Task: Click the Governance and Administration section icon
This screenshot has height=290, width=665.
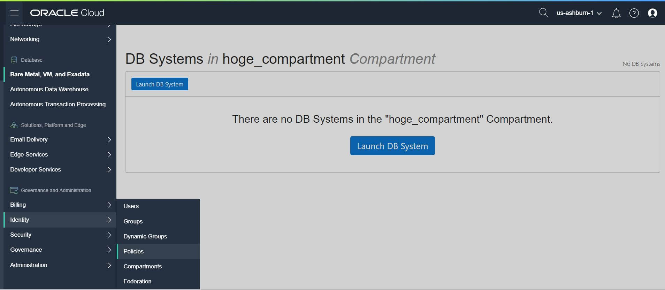Action: [x=14, y=190]
